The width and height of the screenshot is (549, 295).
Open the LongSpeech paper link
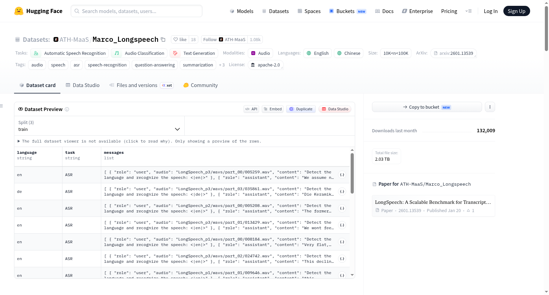[x=433, y=206]
